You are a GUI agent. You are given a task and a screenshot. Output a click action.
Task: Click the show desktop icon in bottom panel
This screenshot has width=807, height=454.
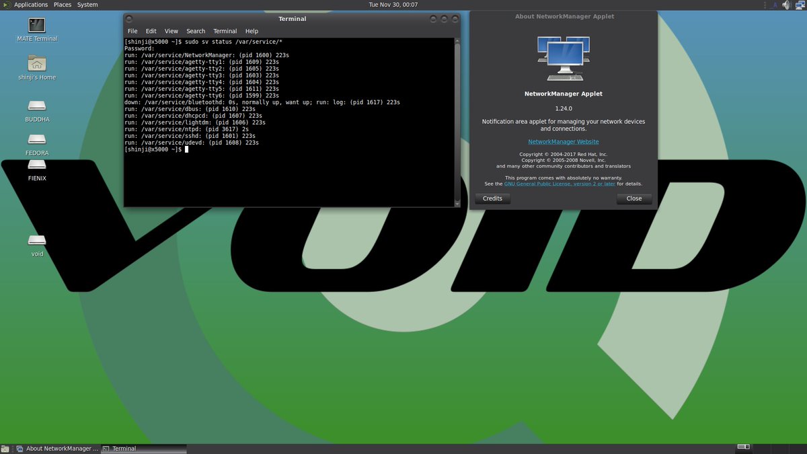coord(5,449)
